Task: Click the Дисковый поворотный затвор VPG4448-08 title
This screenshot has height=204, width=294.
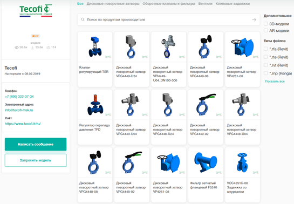Action: (x=94, y=187)
